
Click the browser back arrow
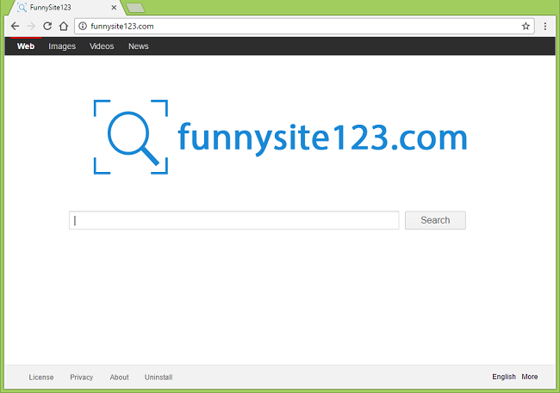click(x=15, y=26)
